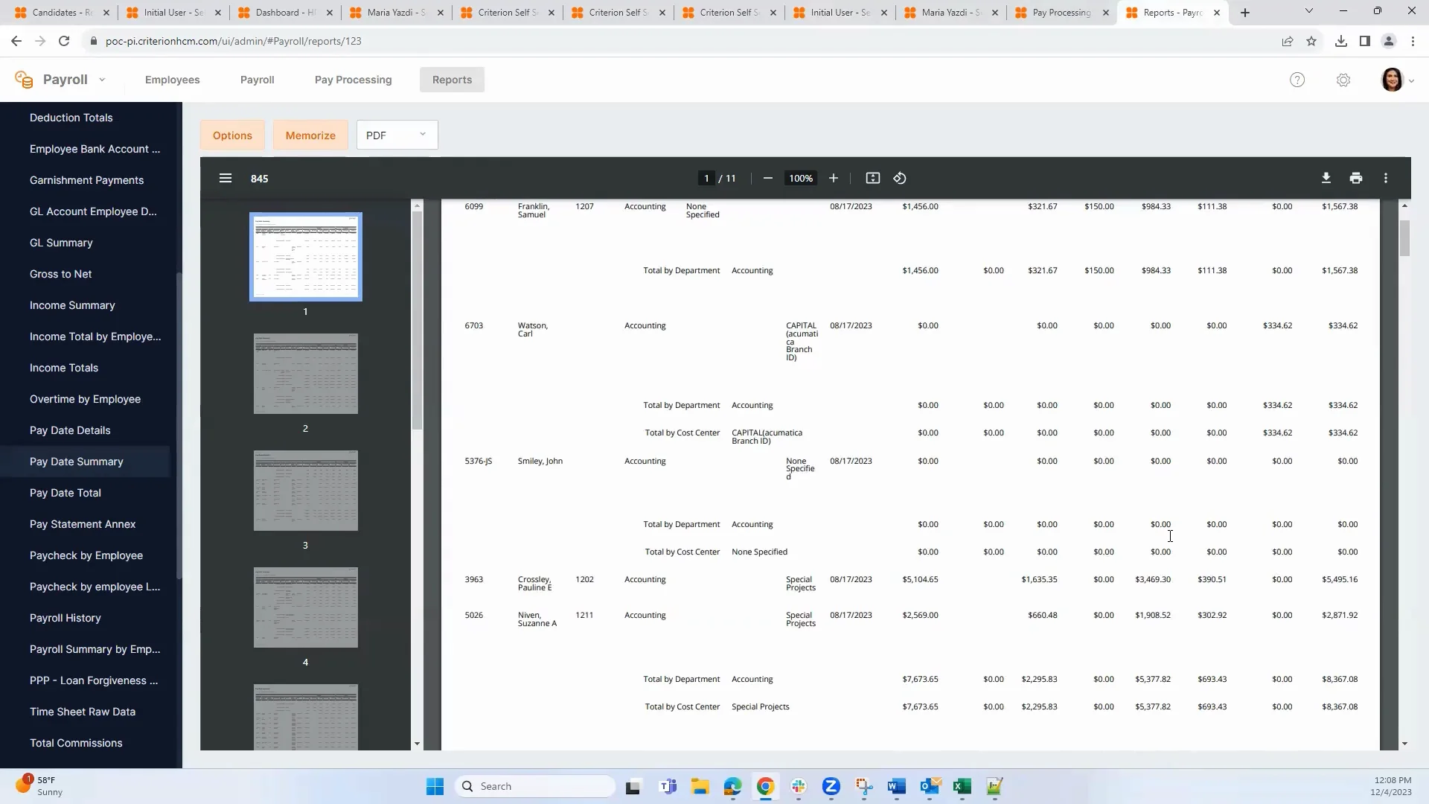Select the Payroll History report
The image size is (1429, 804).
[65, 618]
